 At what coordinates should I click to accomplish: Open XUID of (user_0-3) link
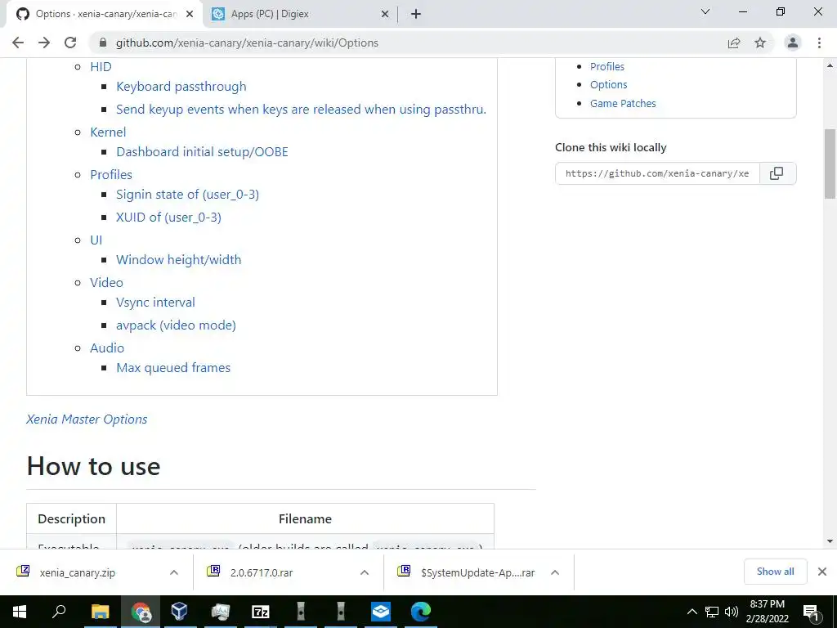point(168,218)
